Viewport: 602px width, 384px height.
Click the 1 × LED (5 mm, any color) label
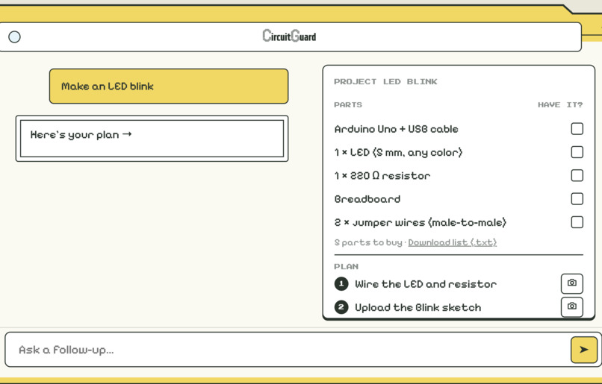(399, 153)
